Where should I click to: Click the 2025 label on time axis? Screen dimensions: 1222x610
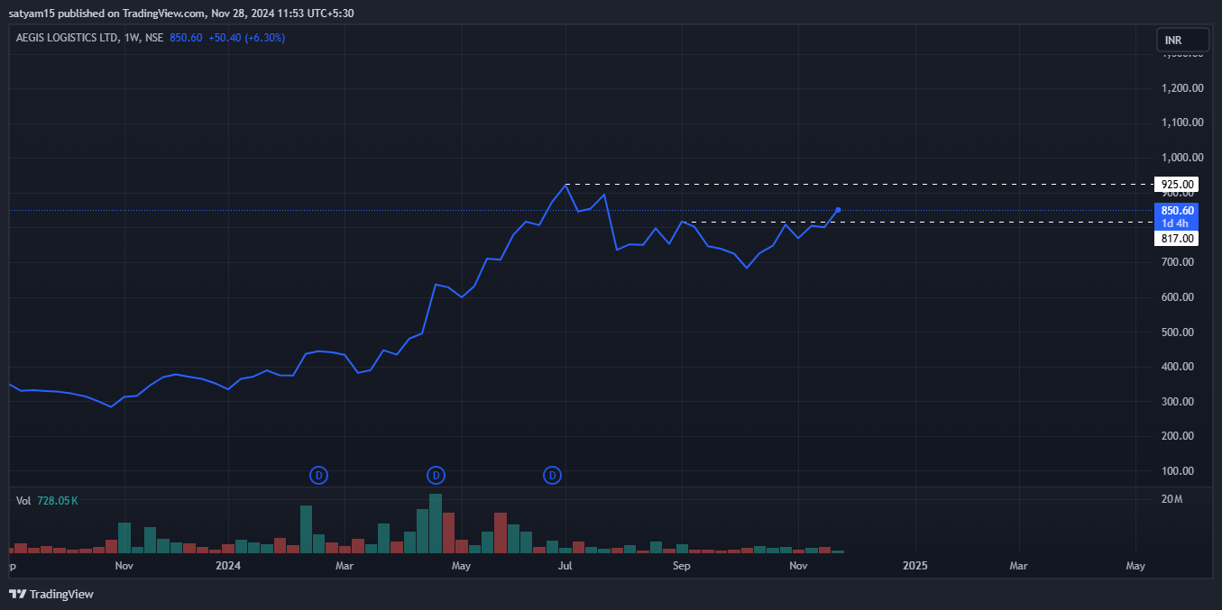coord(914,566)
